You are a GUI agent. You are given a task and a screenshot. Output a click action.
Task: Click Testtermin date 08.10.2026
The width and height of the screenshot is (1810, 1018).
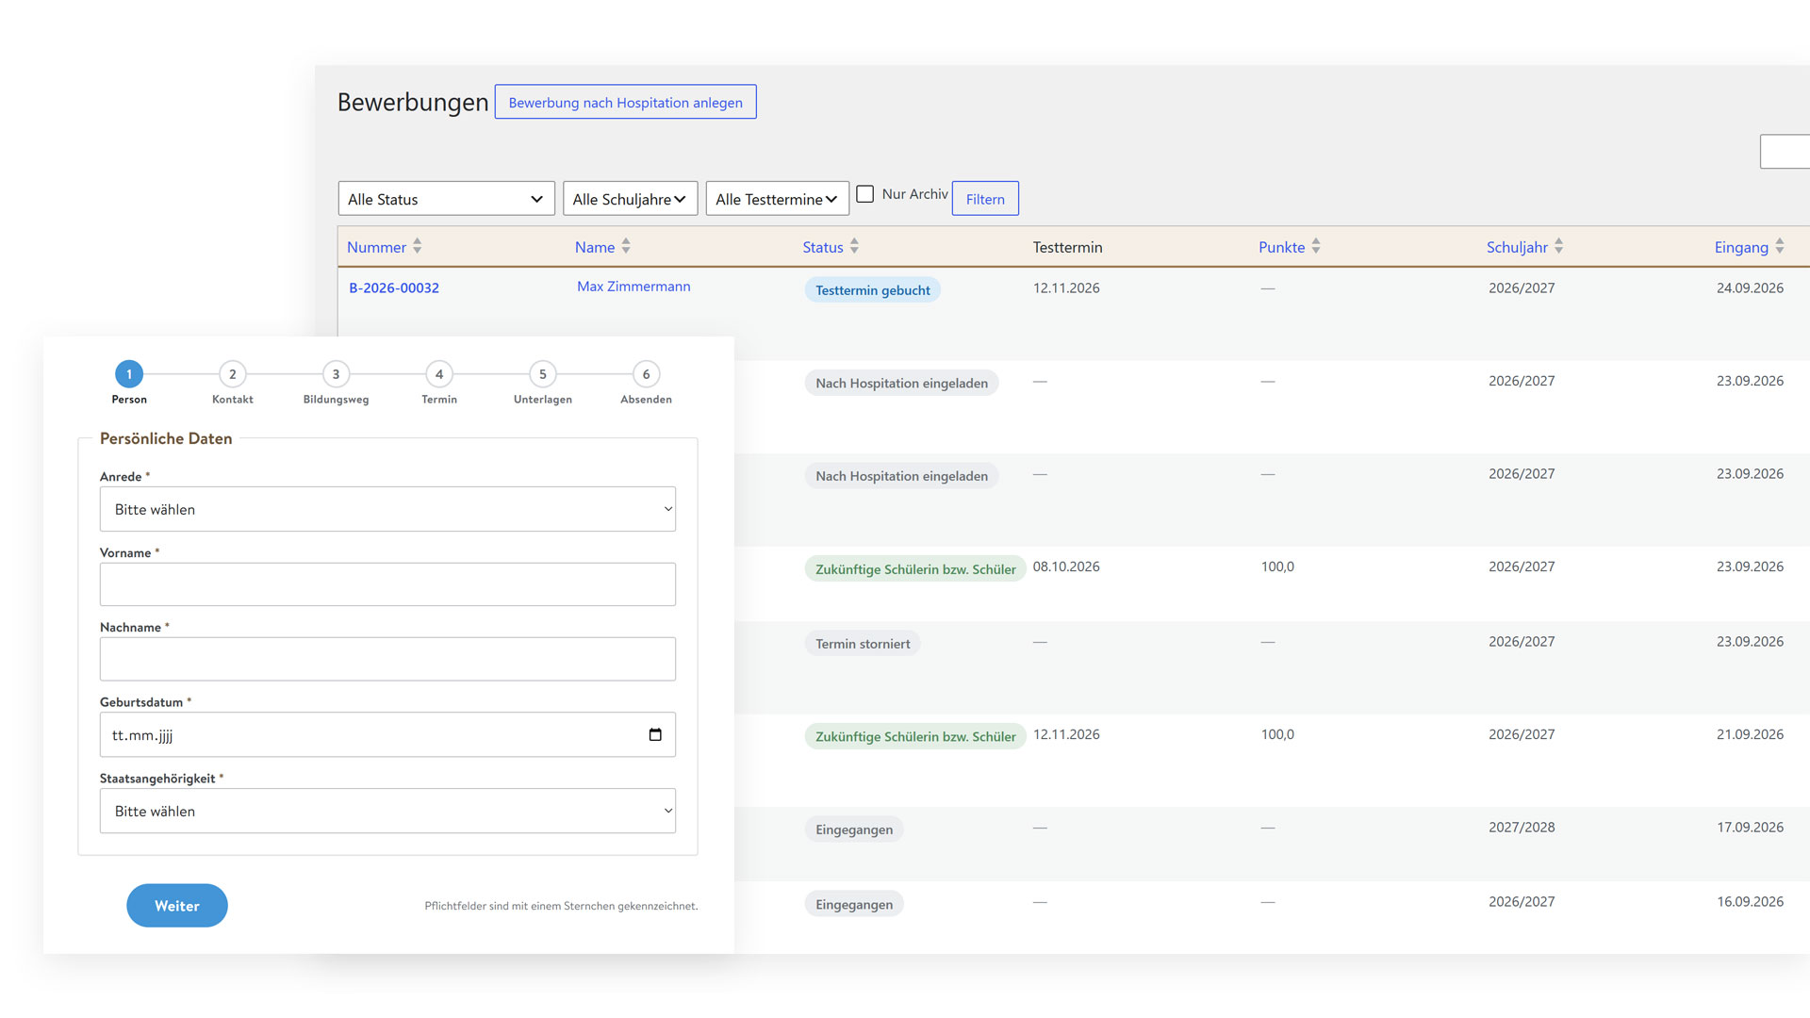[1066, 566]
